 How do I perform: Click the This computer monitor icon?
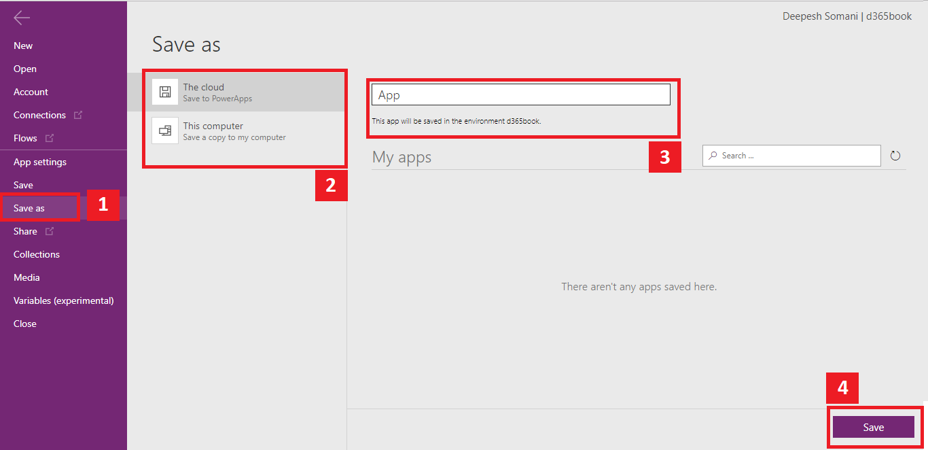click(x=165, y=131)
